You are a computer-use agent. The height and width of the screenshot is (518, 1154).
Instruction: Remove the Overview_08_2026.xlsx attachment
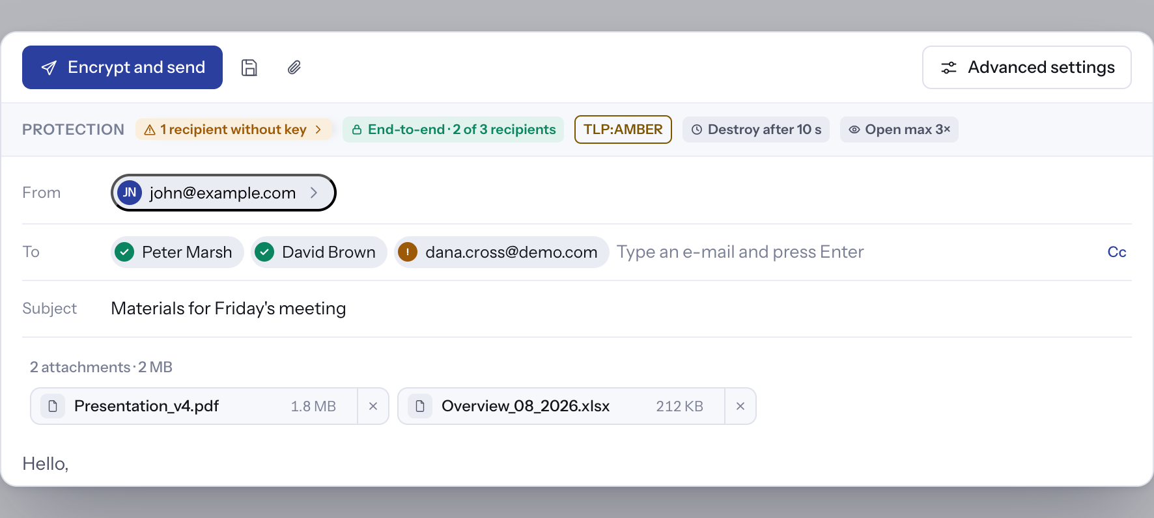(740, 406)
